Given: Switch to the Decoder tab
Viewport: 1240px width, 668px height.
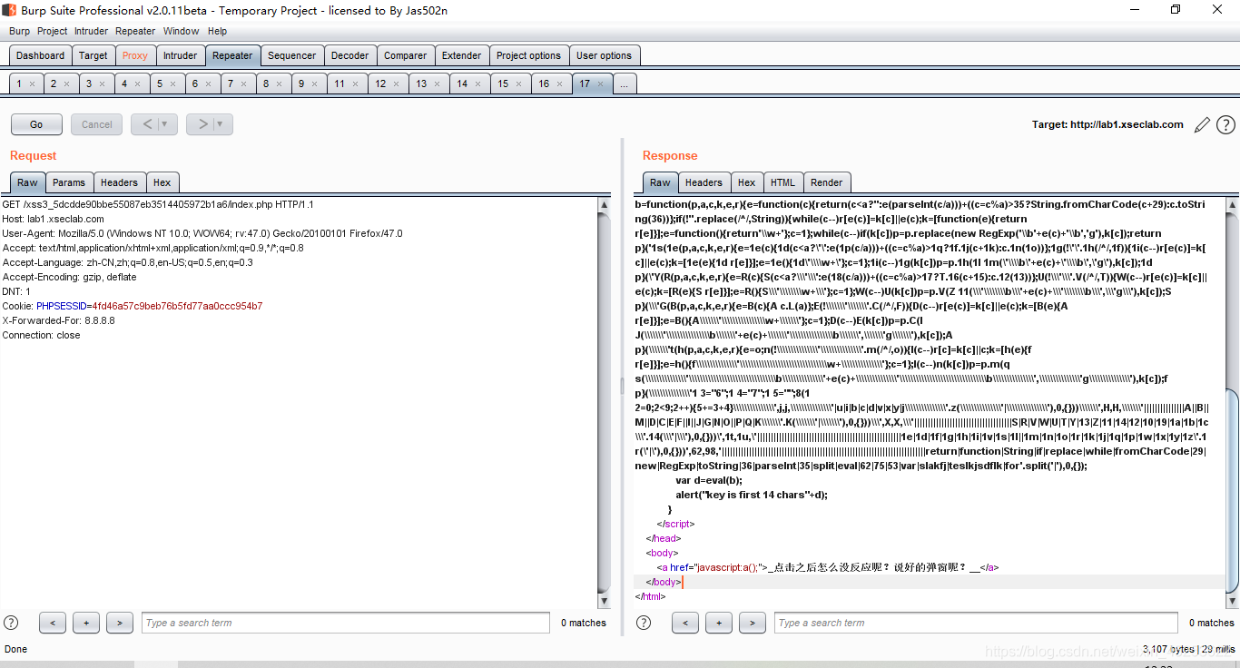Looking at the screenshot, I should (x=349, y=55).
